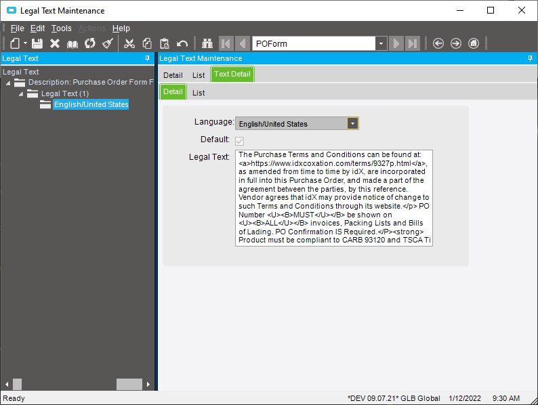Image resolution: width=538 pixels, height=405 pixels.
Task: Open the Tools menu
Action: (62, 28)
